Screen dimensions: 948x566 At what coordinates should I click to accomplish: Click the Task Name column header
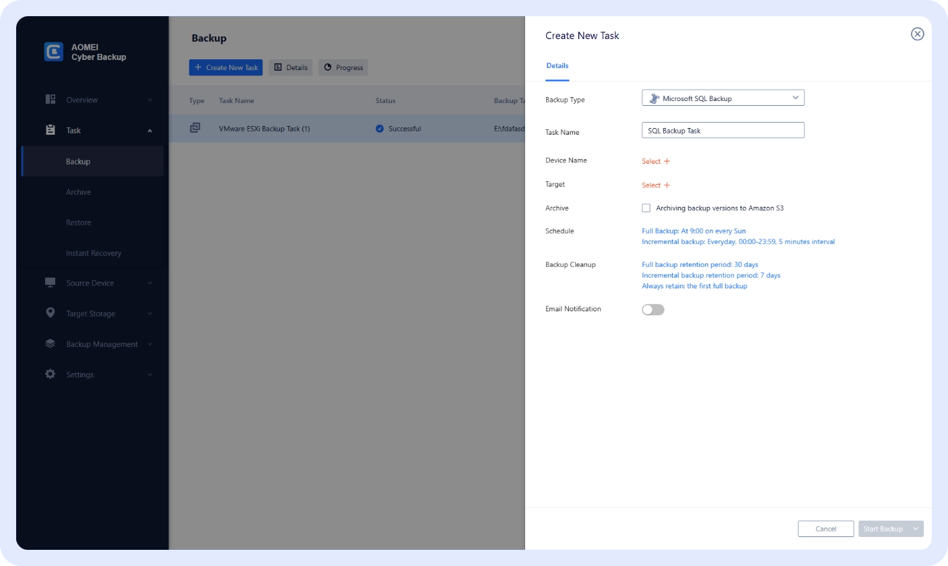(236, 101)
